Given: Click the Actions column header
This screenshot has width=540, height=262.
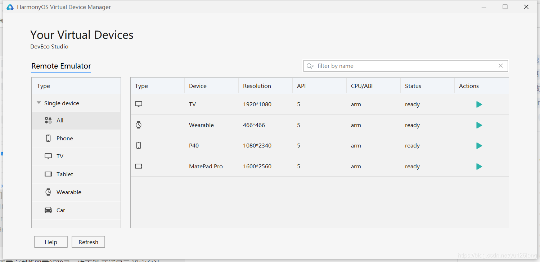Looking at the screenshot, I should coord(481,86).
